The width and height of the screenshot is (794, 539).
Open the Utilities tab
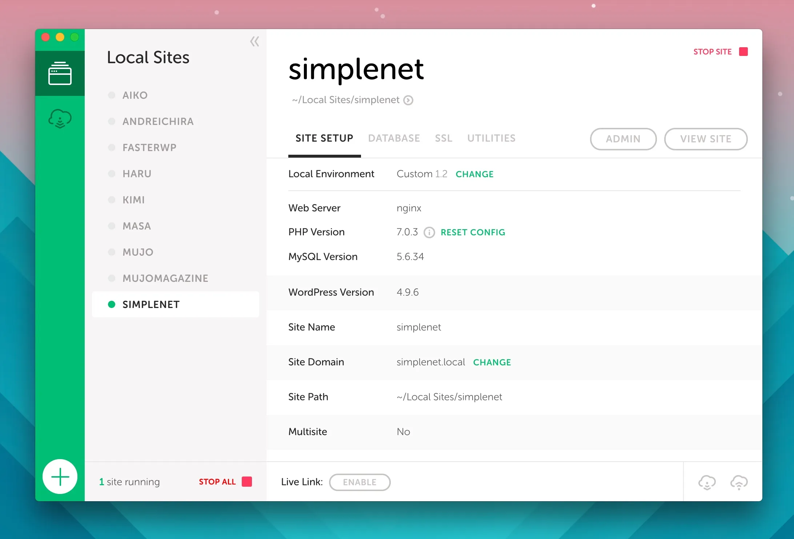pyautogui.click(x=492, y=138)
